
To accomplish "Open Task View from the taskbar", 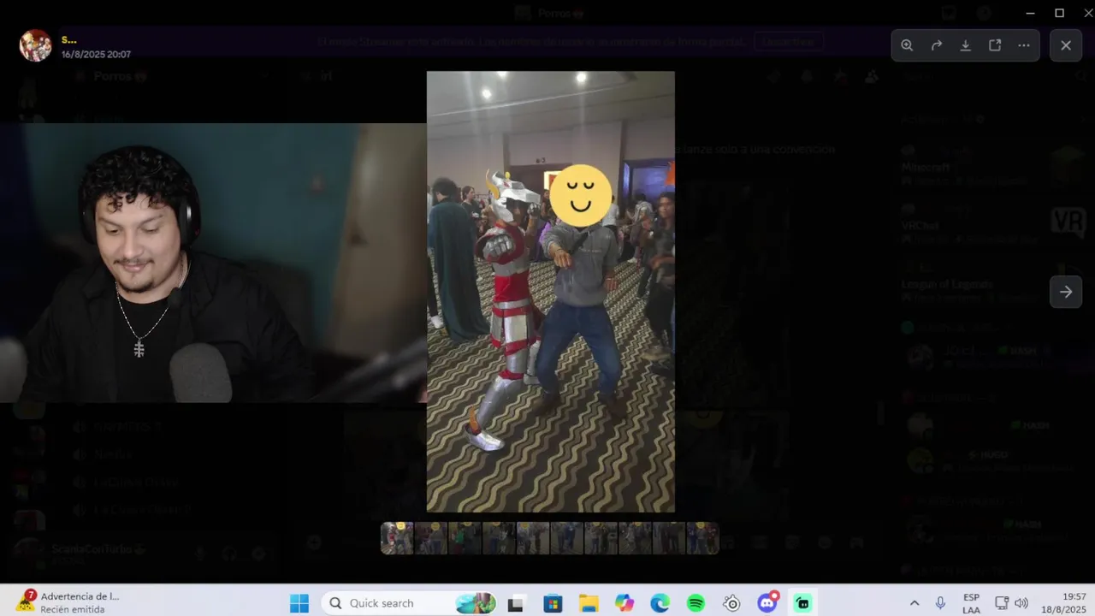I will pos(516,603).
